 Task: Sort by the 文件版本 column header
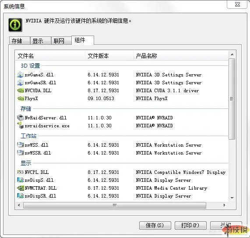point(109,56)
